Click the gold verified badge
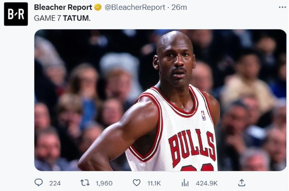The height and width of the screenshot is (191, 289). (98, 8)
